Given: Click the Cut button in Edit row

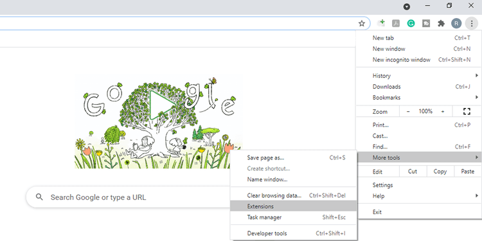Looking at the screenshot, I should point(413,172).
